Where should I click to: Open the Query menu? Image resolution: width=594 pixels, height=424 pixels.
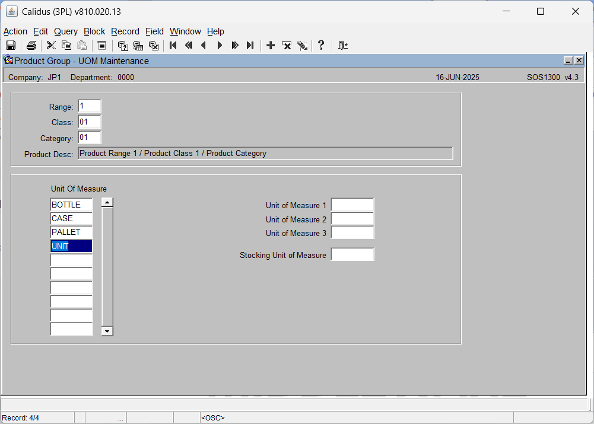click(65, 31)
